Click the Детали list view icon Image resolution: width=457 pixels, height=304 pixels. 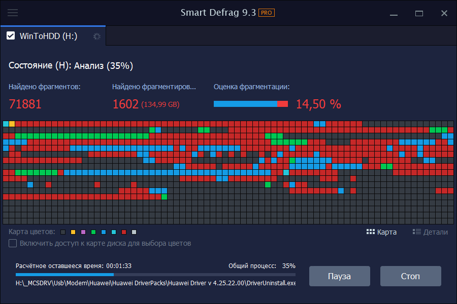[x=417, y=232]
